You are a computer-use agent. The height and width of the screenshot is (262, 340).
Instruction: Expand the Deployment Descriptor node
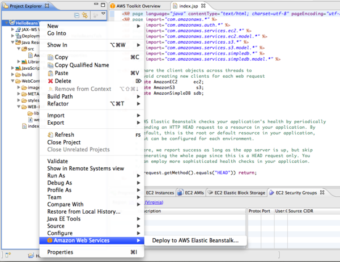click(12, 36)
